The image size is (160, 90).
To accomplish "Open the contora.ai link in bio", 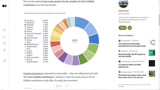I will tap(124, 22).
